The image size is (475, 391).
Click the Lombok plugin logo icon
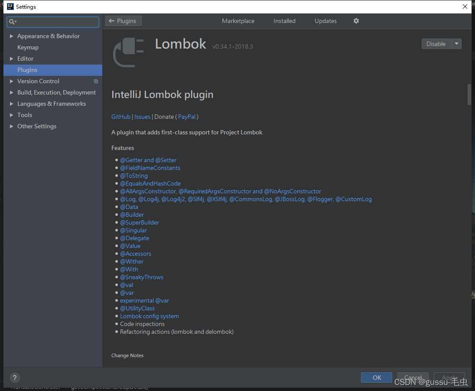tap(128, 52)
